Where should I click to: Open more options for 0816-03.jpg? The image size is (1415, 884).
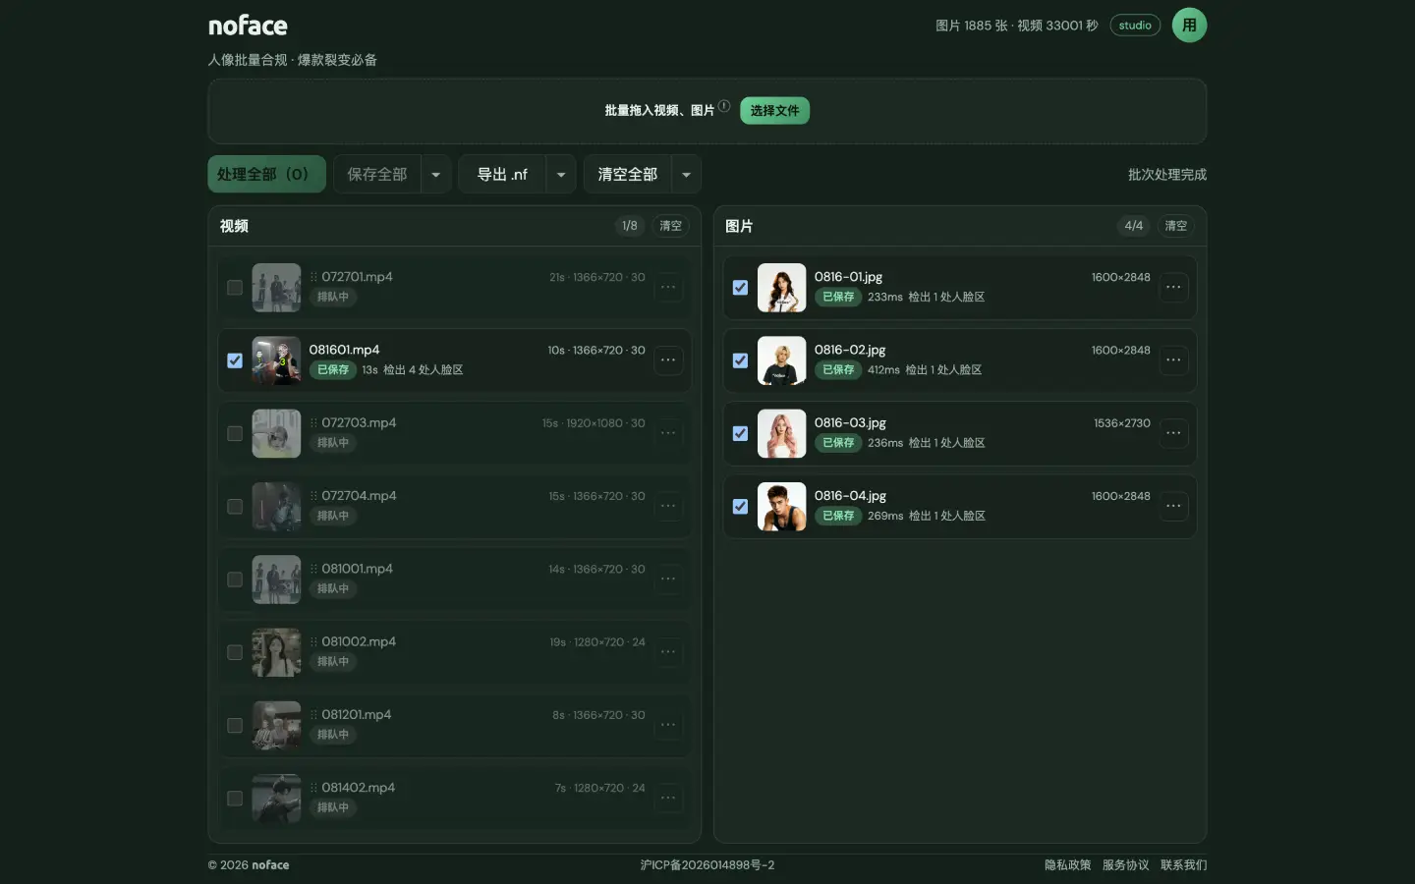(1173, 433)
